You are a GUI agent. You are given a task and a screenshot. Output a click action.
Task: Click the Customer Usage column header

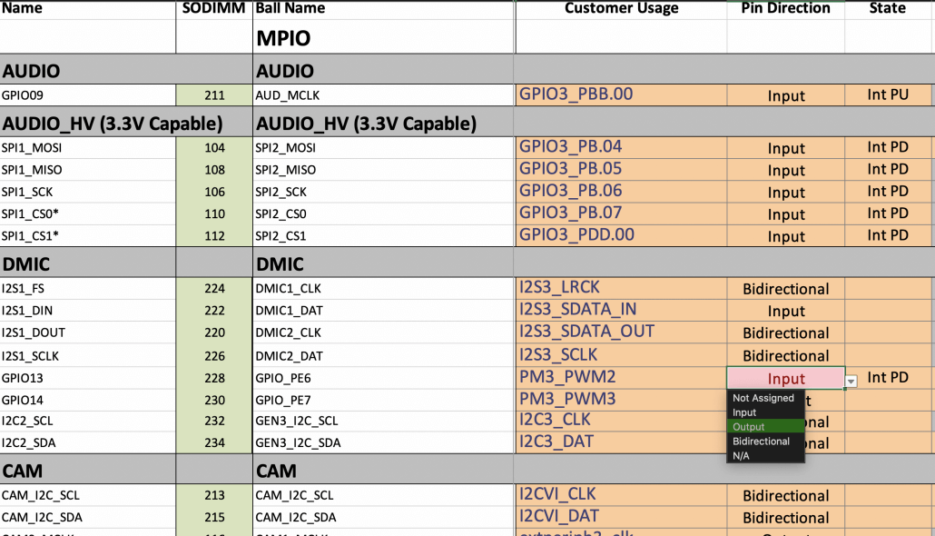pyautogui.click(x=621, y=9)
